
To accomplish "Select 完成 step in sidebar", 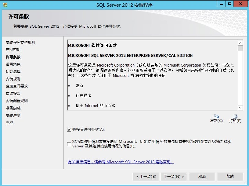I will pos(9,123).
